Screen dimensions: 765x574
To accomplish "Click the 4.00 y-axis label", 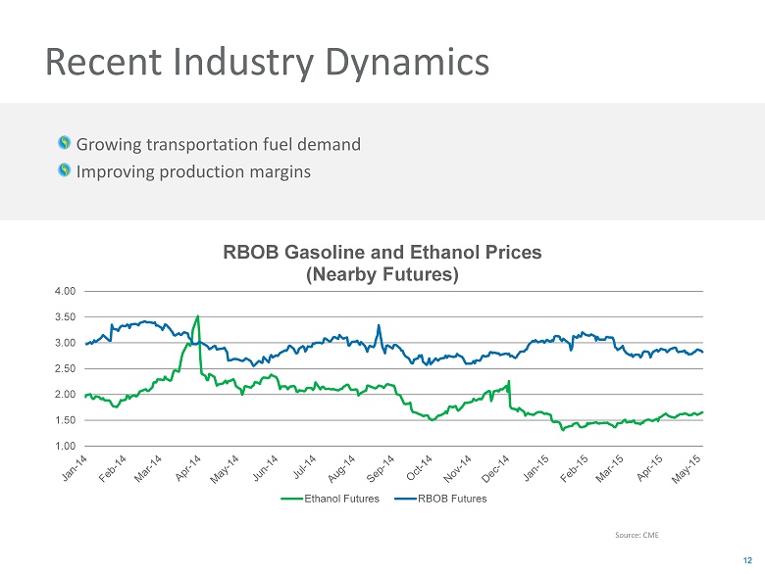I will (64, 291).
